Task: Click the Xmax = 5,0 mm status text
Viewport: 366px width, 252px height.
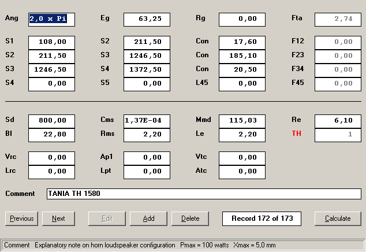Action: [x=255, y=245]
